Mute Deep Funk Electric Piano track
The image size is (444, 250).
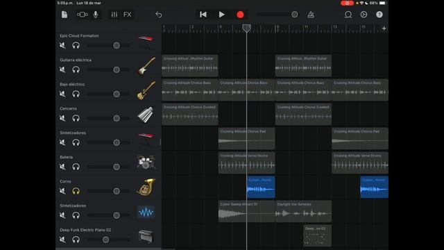62,240
